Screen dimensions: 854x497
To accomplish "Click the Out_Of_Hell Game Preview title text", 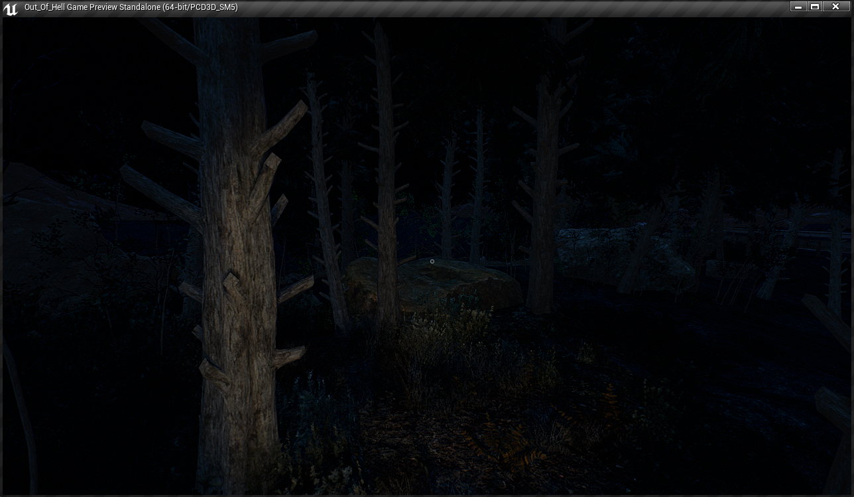I will [x=131, y=7].
